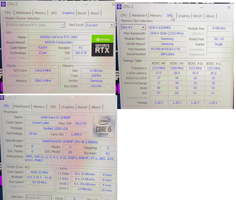Screen dimensions: 236x200
Task: Click the Code Name value TU104
Action: [42, 47]
